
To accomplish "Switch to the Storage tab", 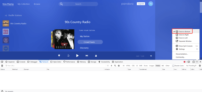I will pyautogui.click(x=92, y=62).
